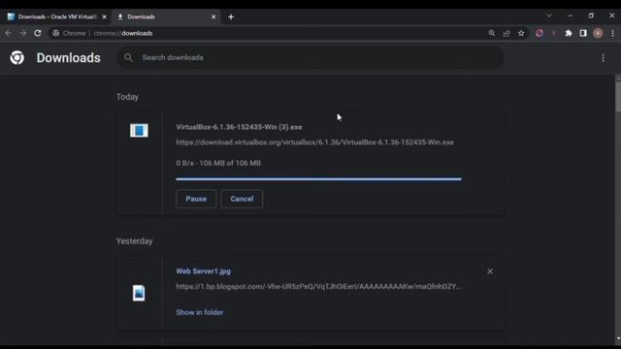Click Show in folder for Web Server1.jpg
621x349 pixels.
[200, 312]
